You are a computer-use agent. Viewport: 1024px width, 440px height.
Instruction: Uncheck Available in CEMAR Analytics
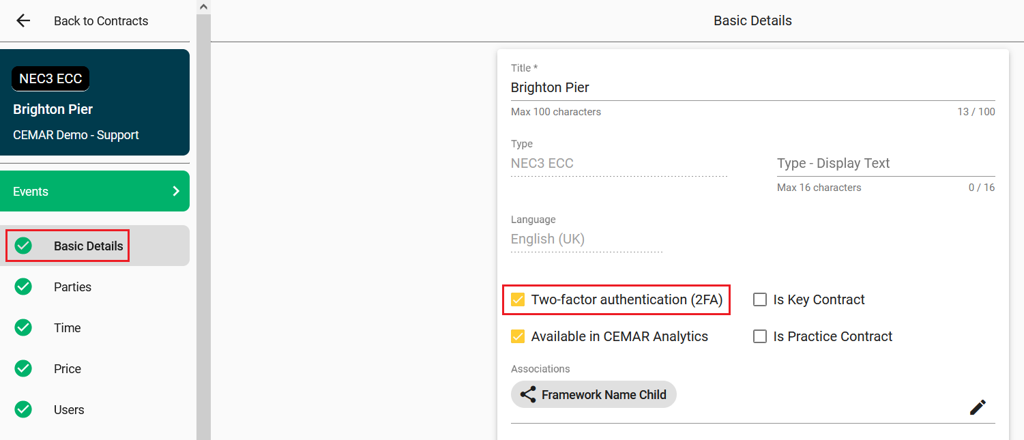[518, 336]
